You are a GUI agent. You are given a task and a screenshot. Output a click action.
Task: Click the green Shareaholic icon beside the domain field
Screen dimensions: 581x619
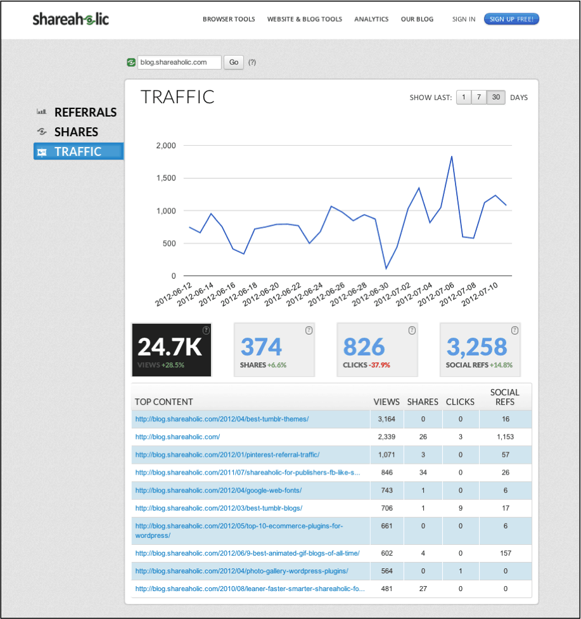[x=131, y=62]
